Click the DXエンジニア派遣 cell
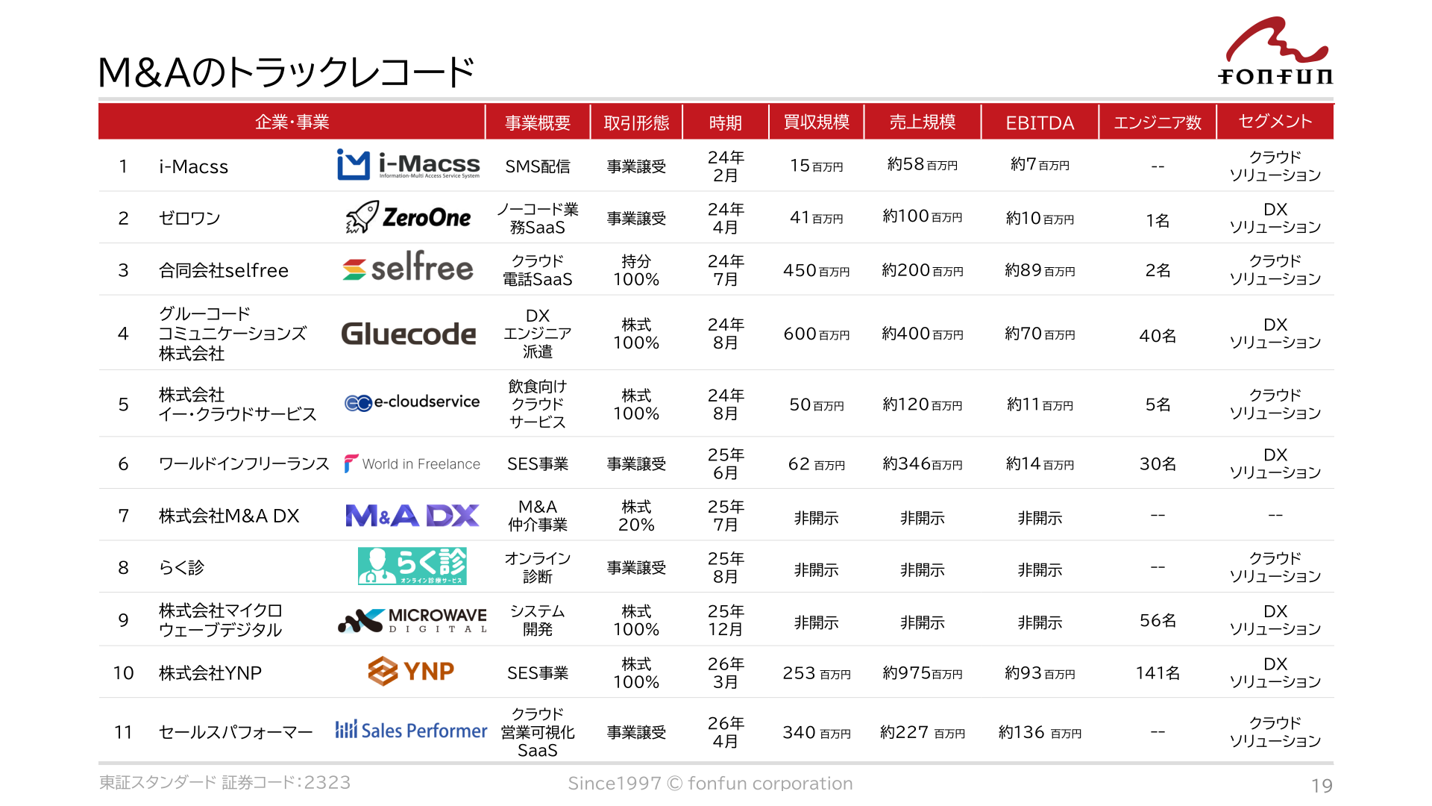Screen dimensions: 1432x806 click(538, 334)
